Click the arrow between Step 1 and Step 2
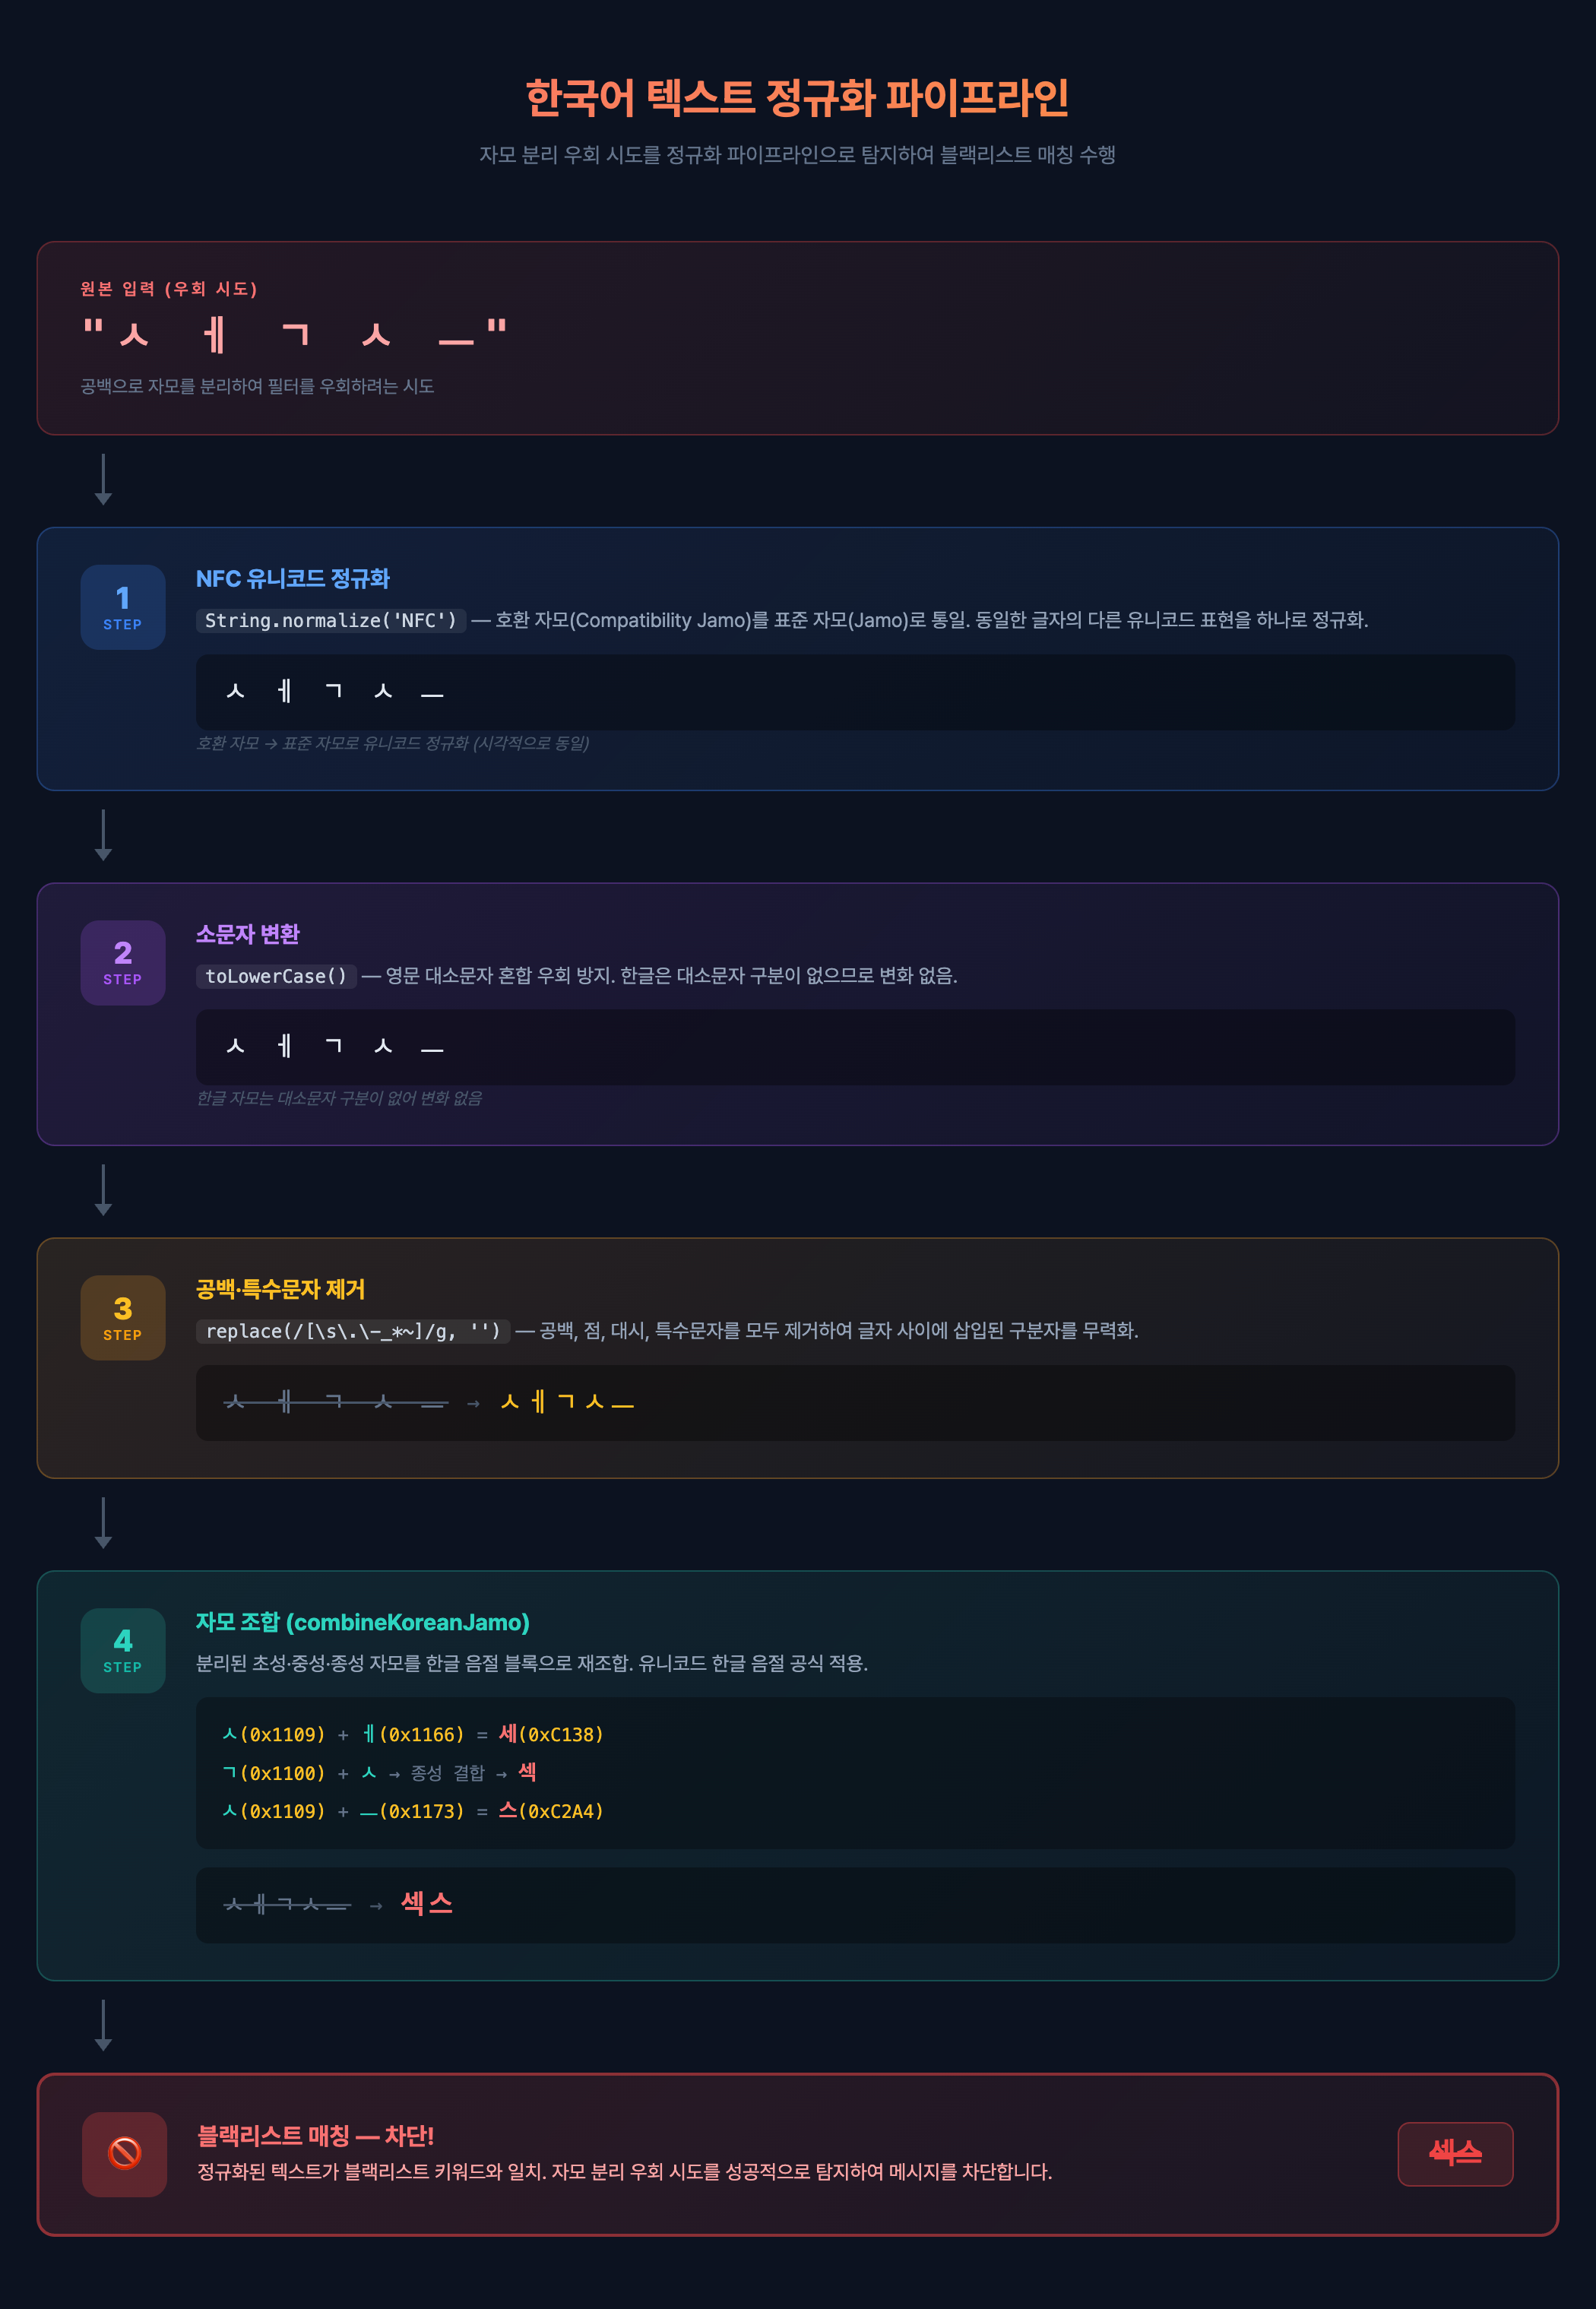Viewport: 1596px width, 2309px height. 103,835
